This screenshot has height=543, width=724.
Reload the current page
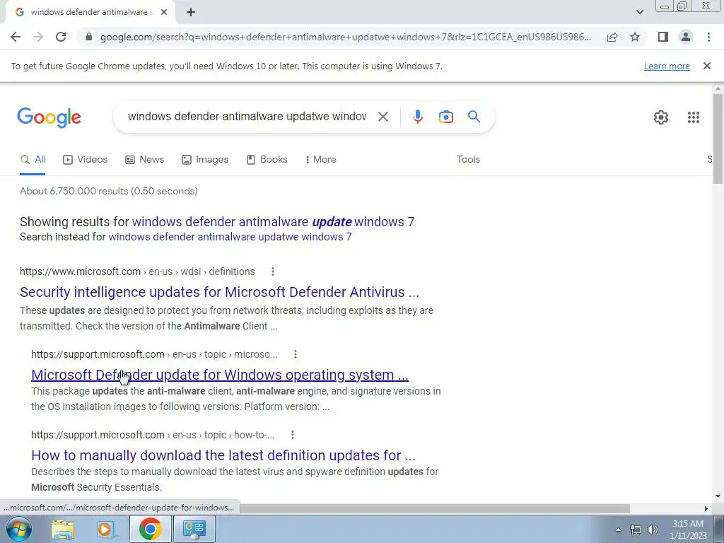[x=61, y=37]
